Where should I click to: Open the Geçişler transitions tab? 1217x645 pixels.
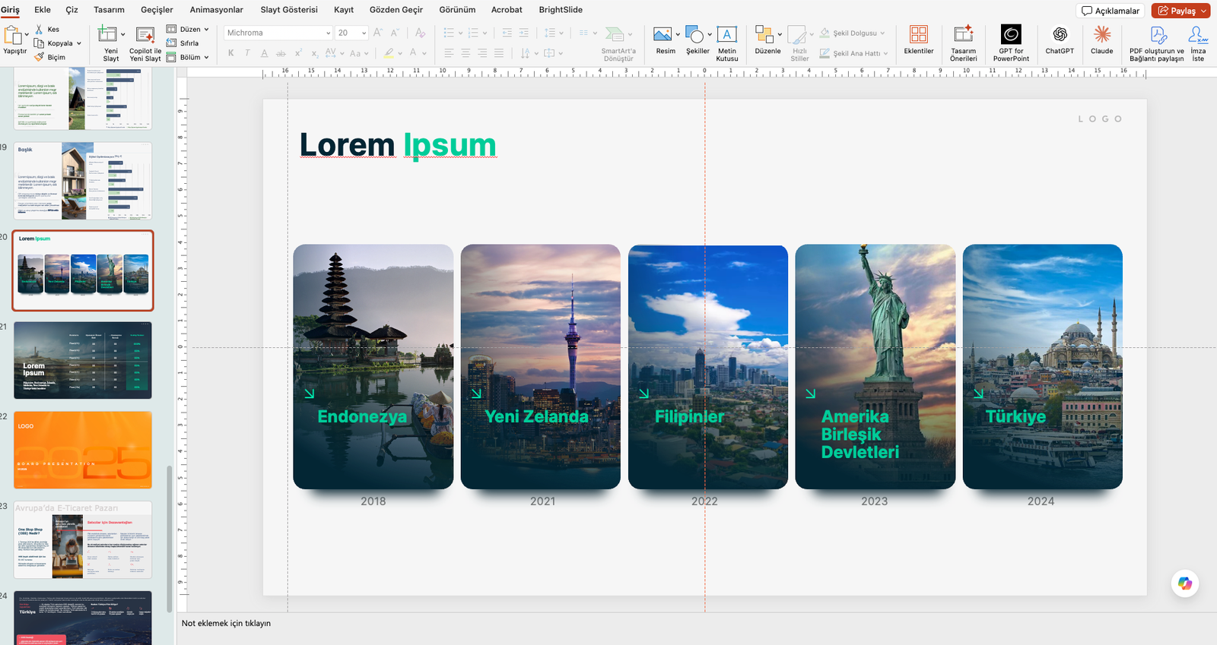tap(157, 10)
